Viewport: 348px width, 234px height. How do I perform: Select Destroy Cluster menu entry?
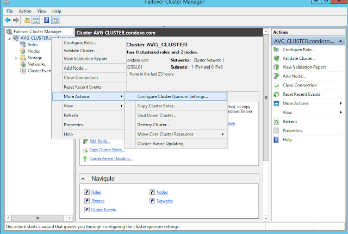coord(176,125)
